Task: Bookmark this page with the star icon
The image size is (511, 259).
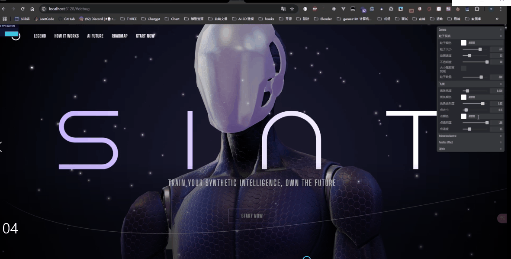Action: (292, 9)
